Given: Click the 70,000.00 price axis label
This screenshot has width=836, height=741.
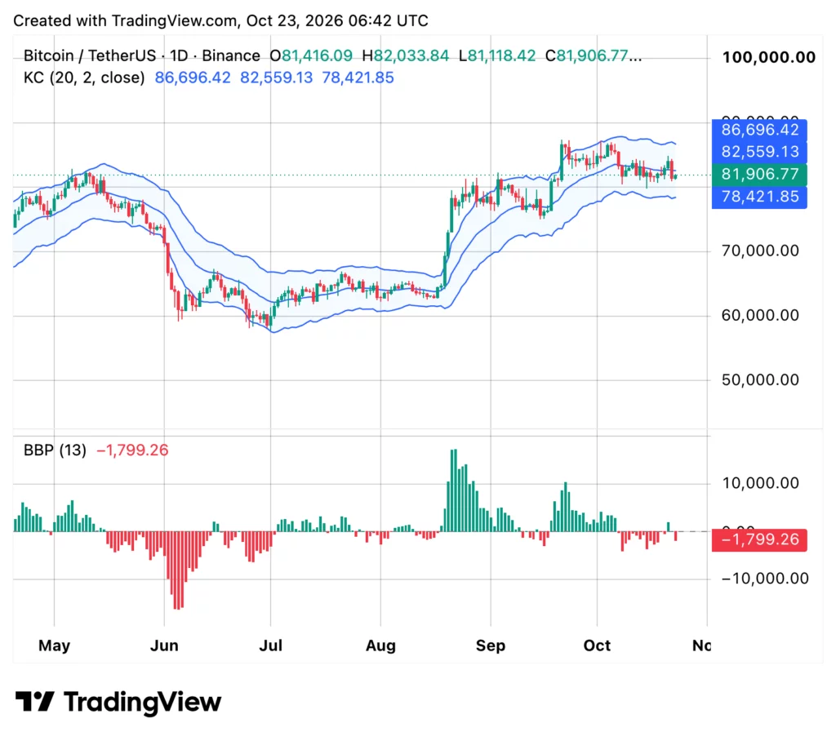Looking at the screenshot, I should [760, 251].
